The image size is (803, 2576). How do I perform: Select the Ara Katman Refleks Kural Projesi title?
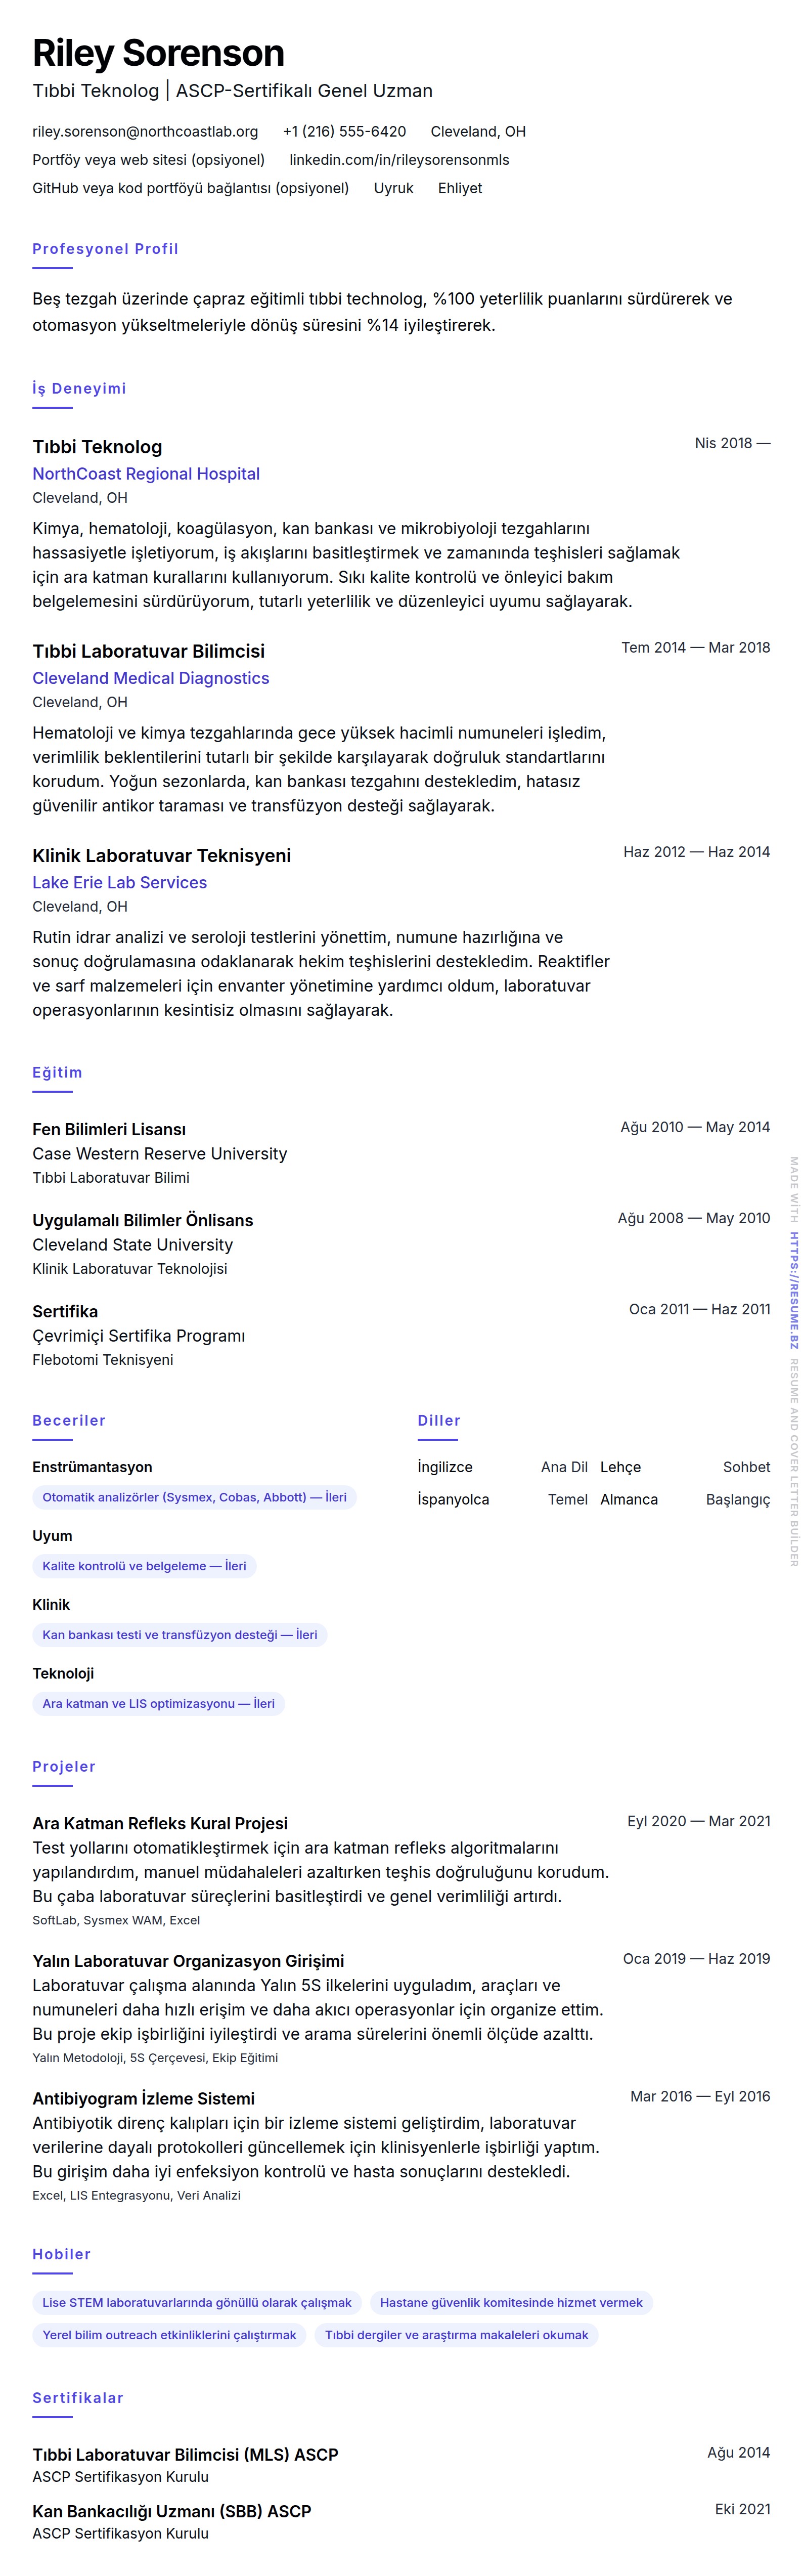tap(160, 1823)
